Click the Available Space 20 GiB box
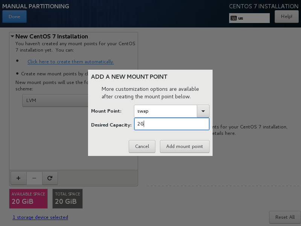The image size is (301, 226). click(29, 199)
